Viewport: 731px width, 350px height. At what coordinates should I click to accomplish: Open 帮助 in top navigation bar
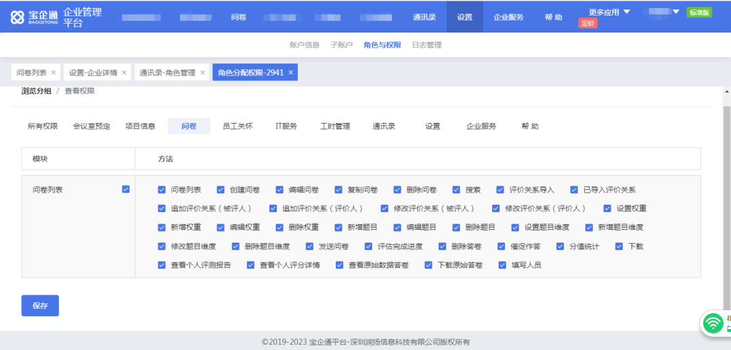tap(554, 17)
